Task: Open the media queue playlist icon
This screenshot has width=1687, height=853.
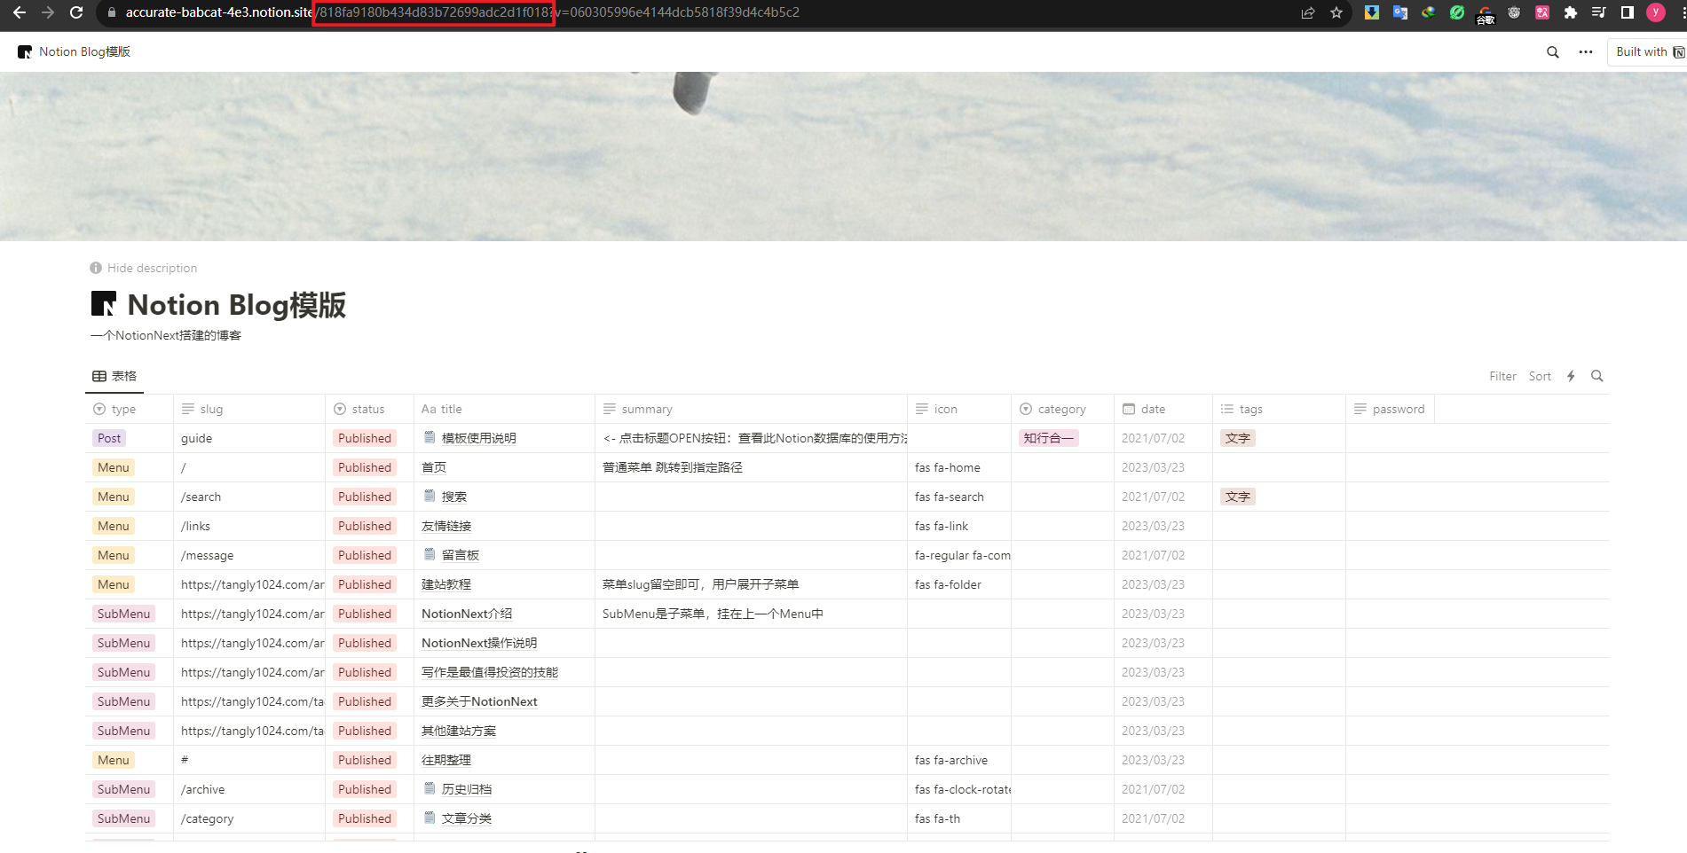Action: pyautogui.click(x=1599, y=12)
